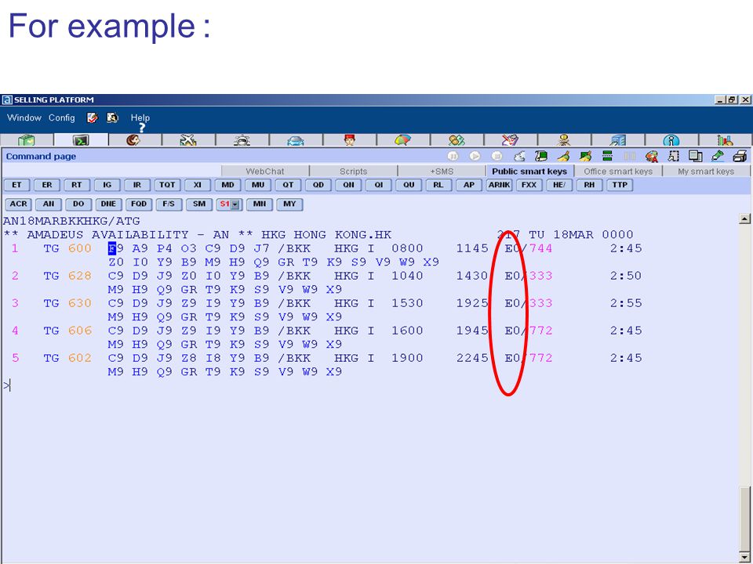
Task: Click the ET smart key button
Action: [16, 185]
